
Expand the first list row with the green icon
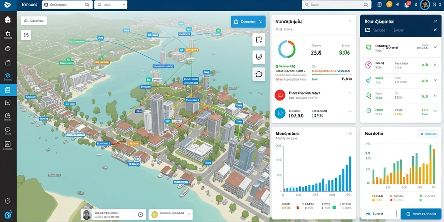435,47
